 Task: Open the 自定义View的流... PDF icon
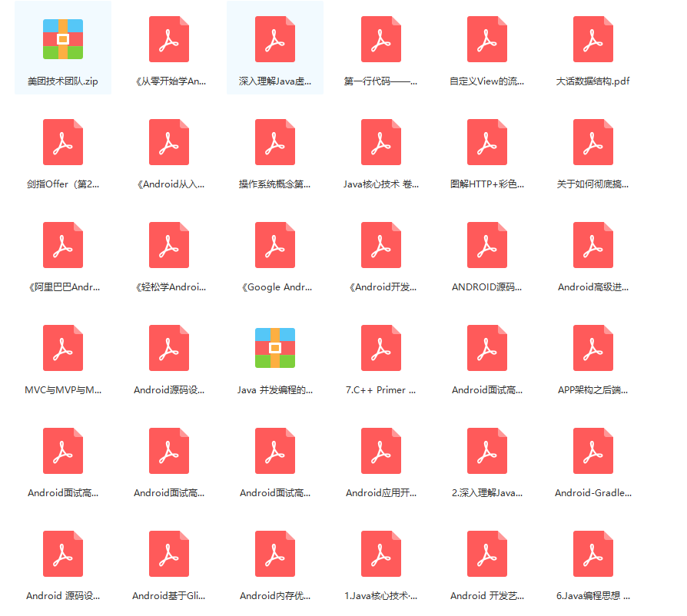(486, 39)
